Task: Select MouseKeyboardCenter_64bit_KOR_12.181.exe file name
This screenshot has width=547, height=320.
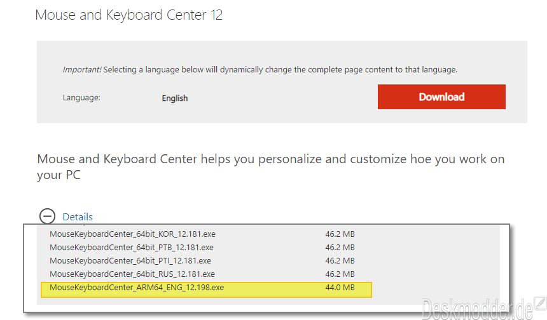Action: [132, 234]
